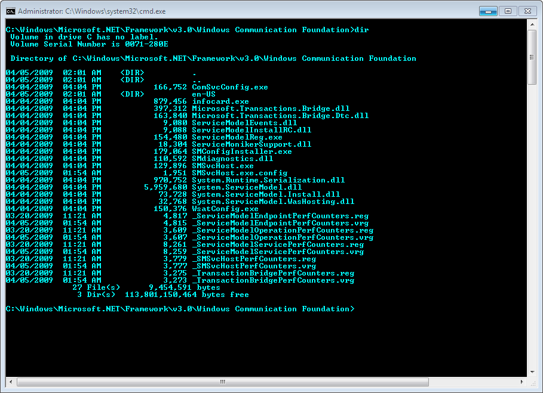This screenshot has height=393, width=543.
Task: Click the vertical scrollbar up arrow
Action: click(x=532, y=24)
